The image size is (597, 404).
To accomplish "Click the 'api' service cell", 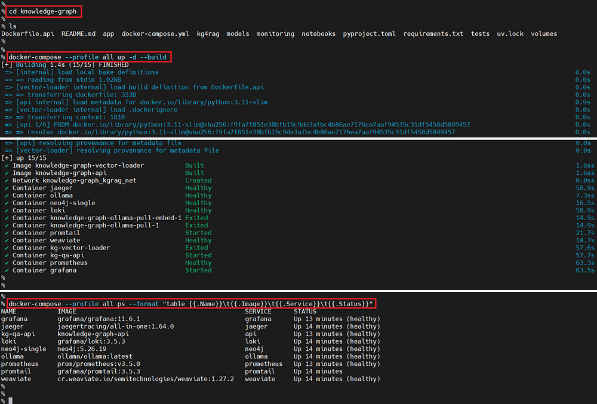I will (x=251, y=334).
